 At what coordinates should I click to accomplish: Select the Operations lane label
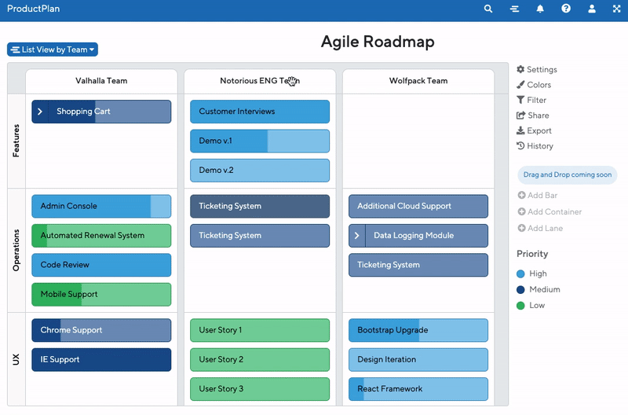[x=16, y=250]
